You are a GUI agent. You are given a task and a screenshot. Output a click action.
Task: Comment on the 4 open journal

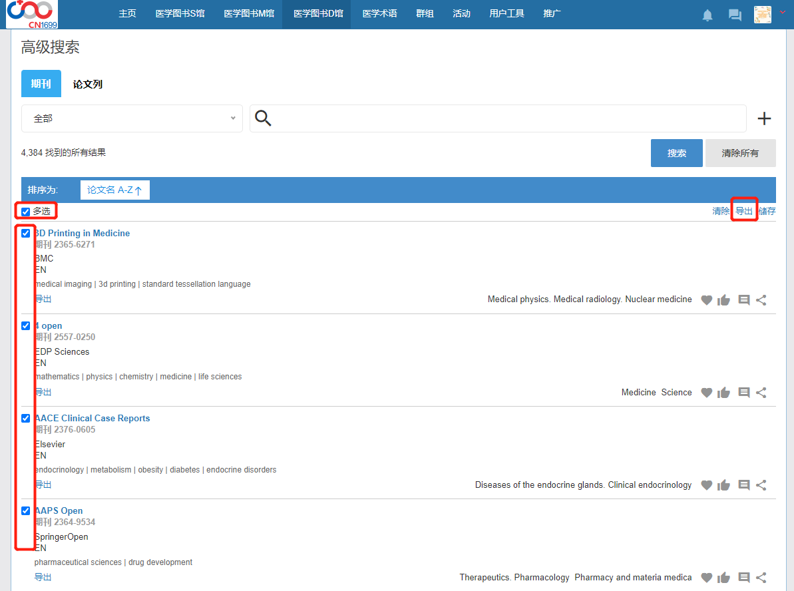tap(744, 393)
